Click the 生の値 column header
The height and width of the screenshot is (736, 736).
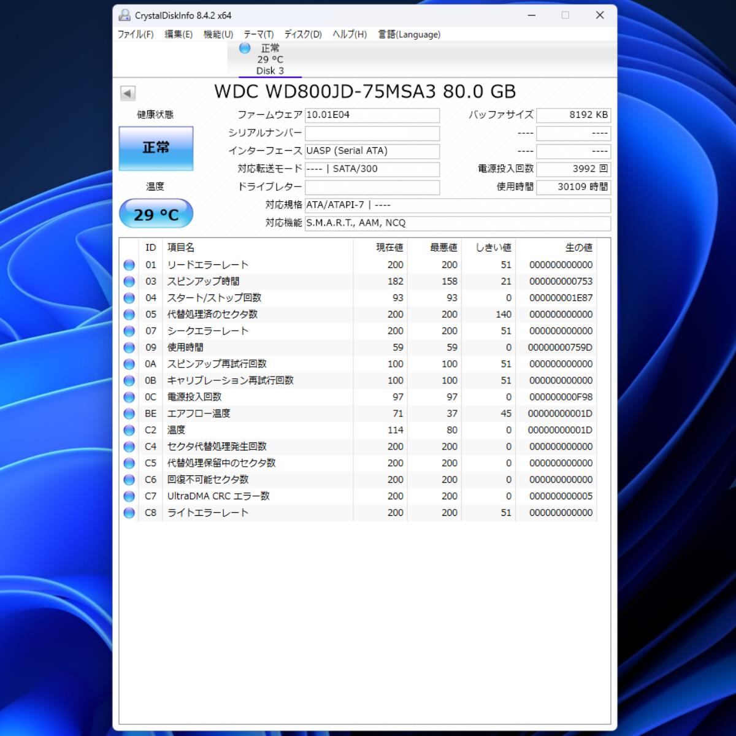coord(578,248)
